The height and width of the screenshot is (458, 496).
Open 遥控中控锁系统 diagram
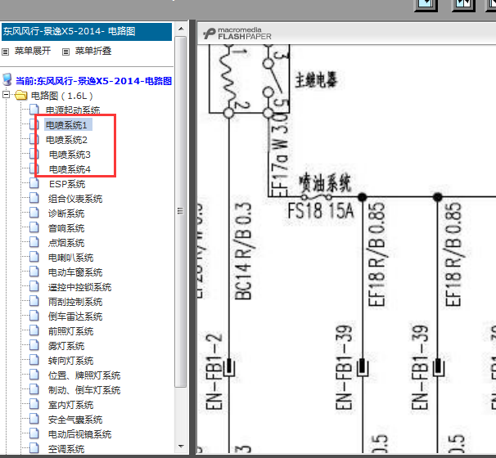79,287
